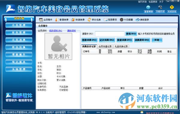
Task: Click the 卡号 field label
Action: [x=40, y=63]
